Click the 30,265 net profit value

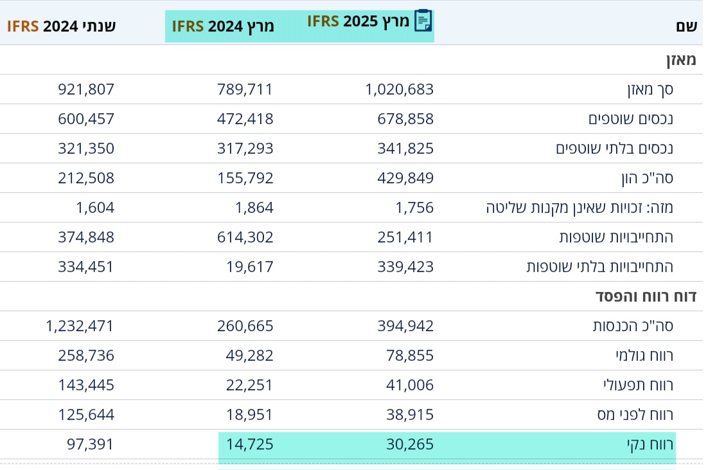coord(409,444)
